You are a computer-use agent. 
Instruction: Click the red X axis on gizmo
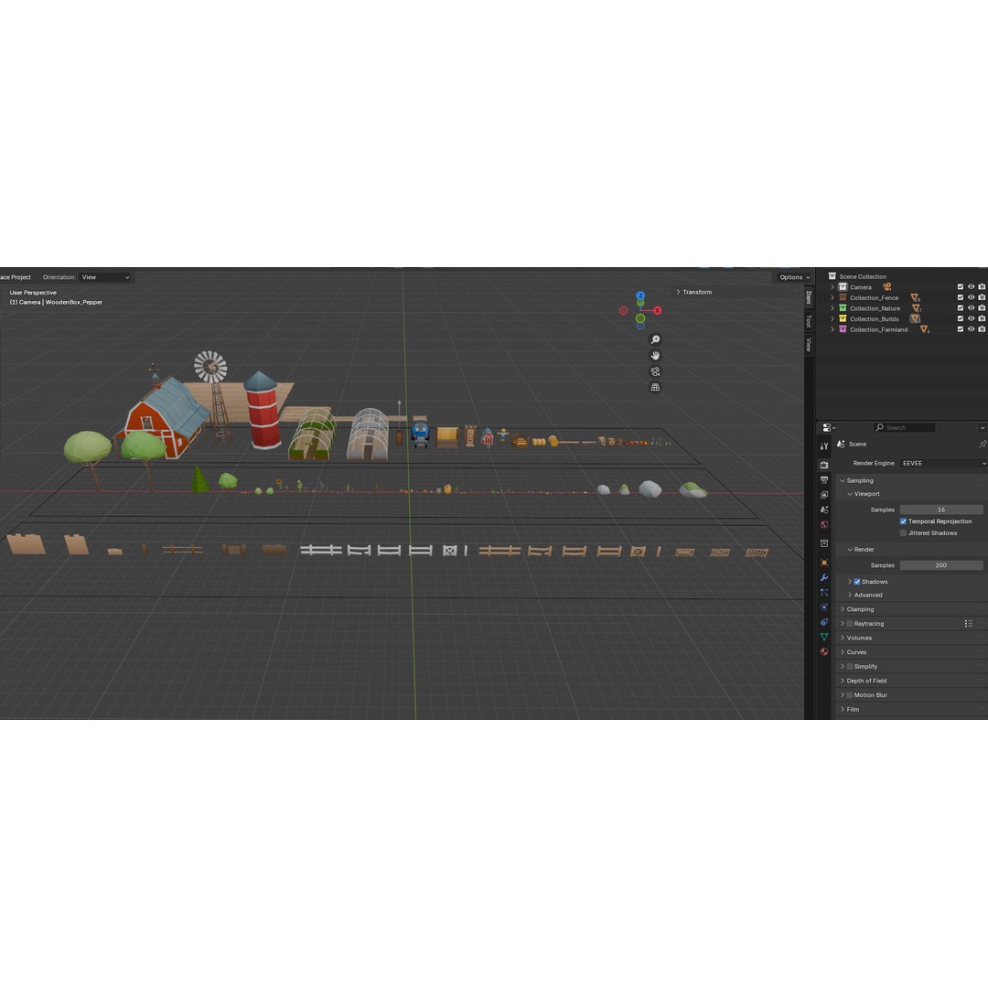tap(657, 311)
